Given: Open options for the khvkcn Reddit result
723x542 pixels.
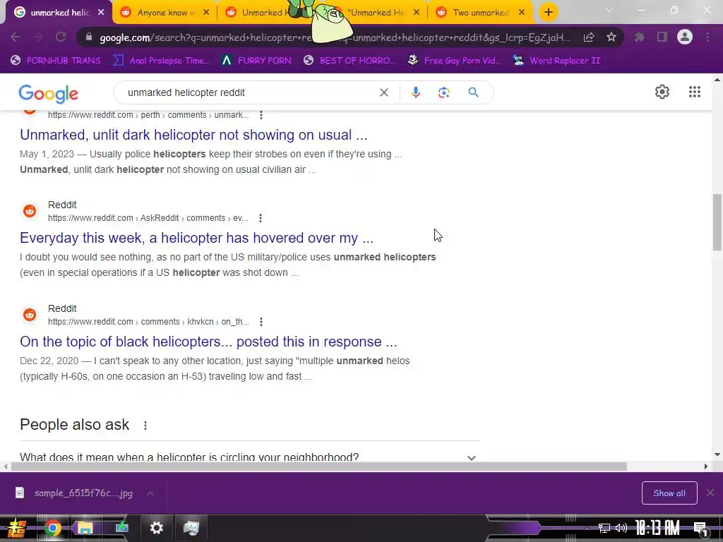Looking at the screenshot, I should tap(261, 322).
